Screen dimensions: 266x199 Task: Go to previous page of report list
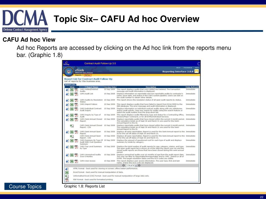click(123, 166)
